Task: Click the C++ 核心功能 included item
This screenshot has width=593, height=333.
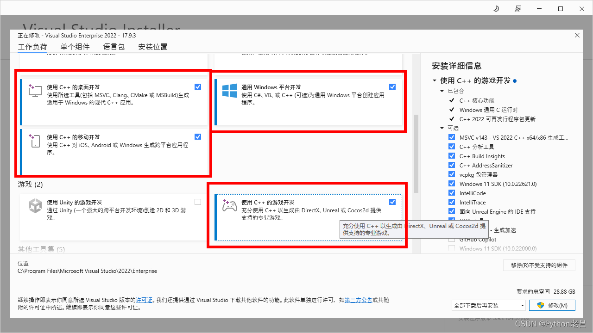Action: pyautogui.click(x=477, y=100)
